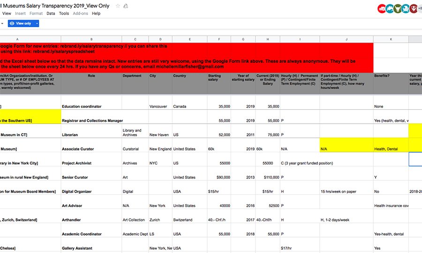This screenshot has width=422, height=253.
Task: Select column C header
Action: 135,39
